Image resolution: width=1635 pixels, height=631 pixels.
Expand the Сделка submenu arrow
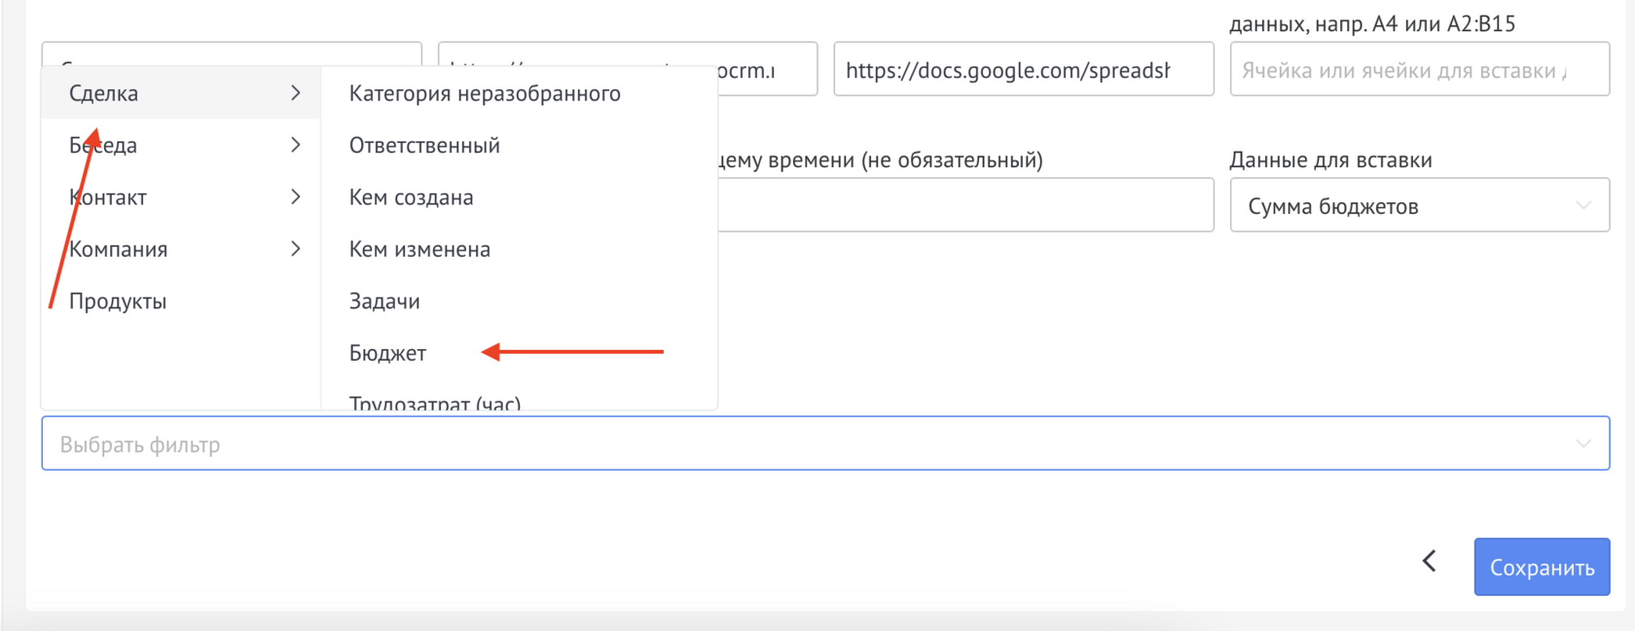tap(295, 93)
